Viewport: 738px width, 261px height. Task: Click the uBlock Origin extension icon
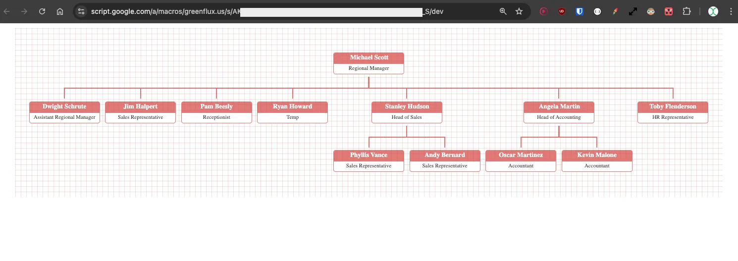562,11
